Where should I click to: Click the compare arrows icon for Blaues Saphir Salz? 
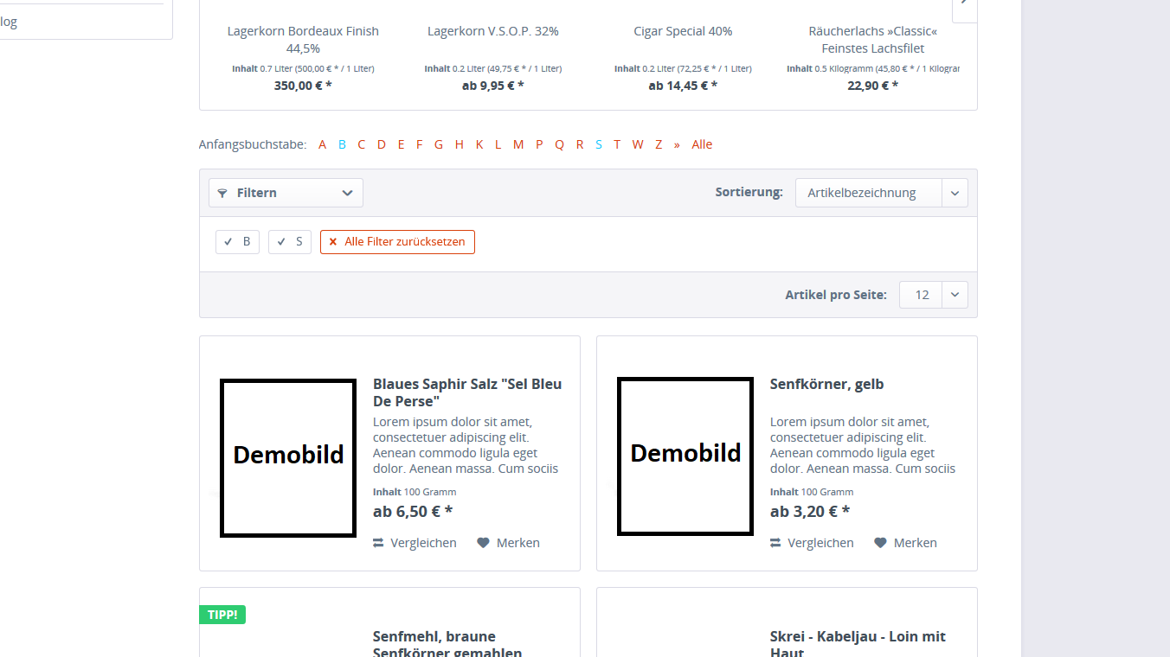(378, 543)
